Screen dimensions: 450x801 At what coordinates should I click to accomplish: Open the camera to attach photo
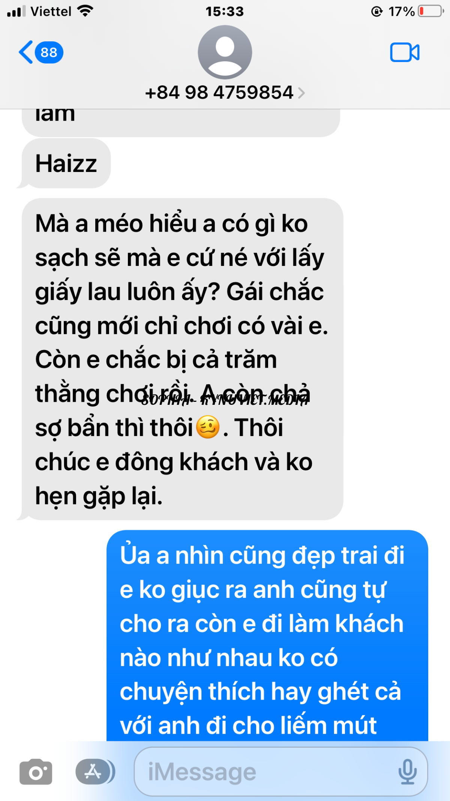click(x=36, y=772)
